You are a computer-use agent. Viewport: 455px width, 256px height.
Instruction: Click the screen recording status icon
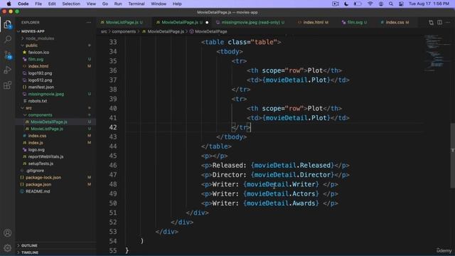coord(336,4)
